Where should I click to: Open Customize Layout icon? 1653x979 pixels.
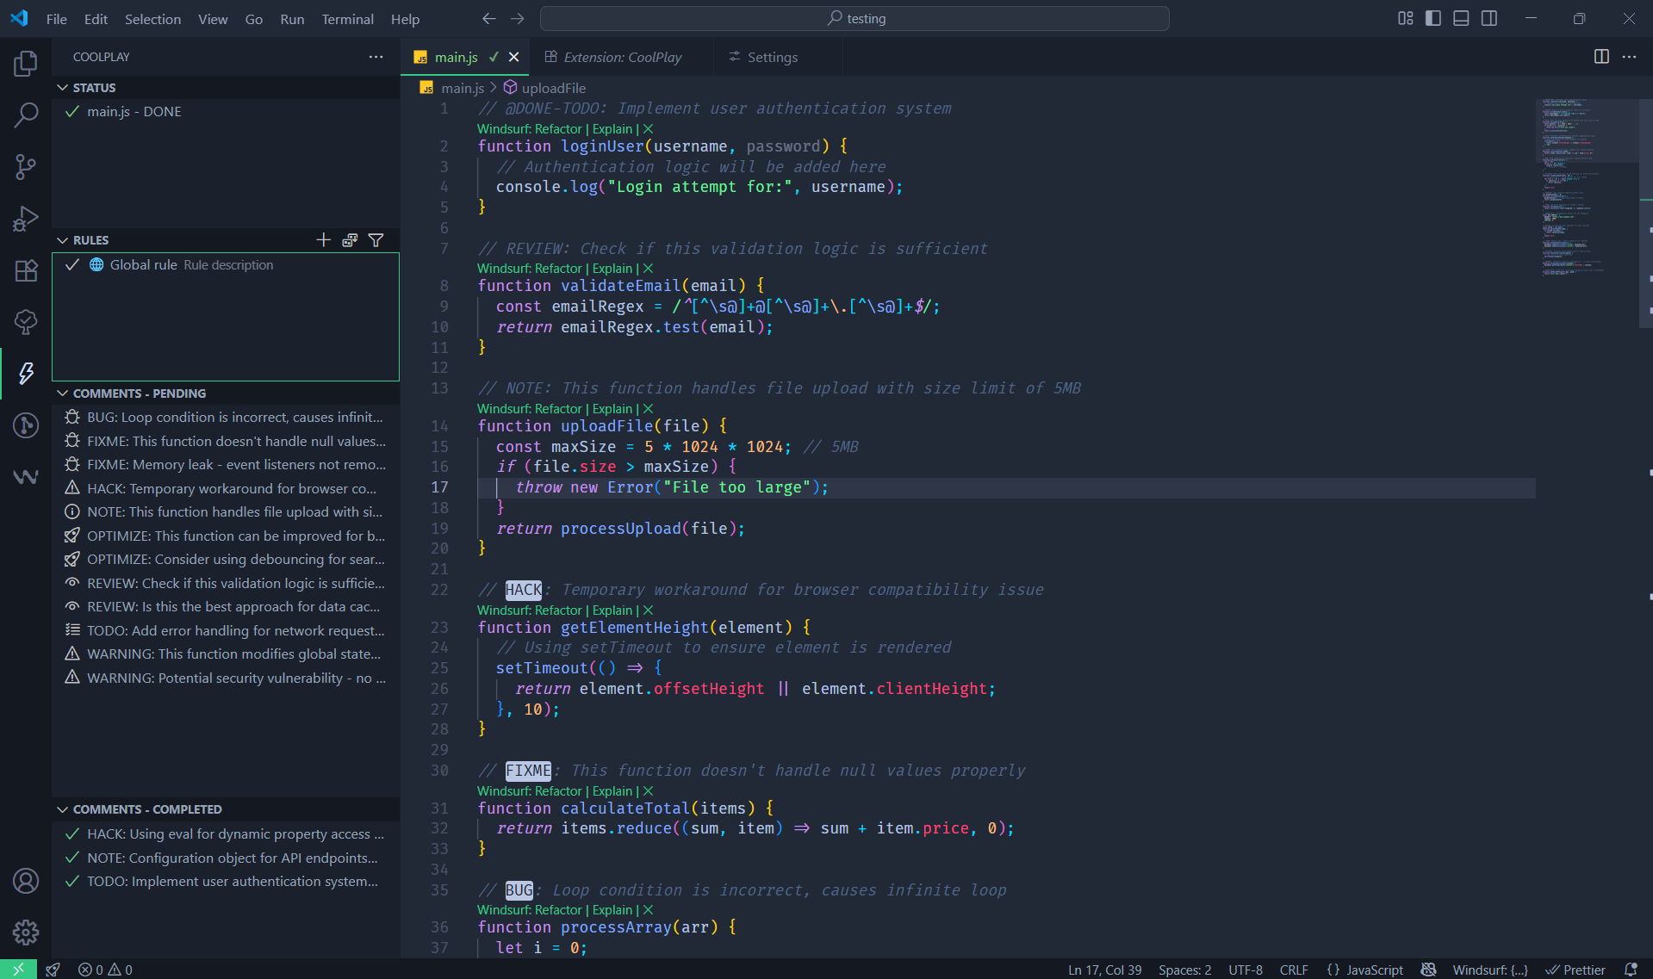tap(1406, 18)
